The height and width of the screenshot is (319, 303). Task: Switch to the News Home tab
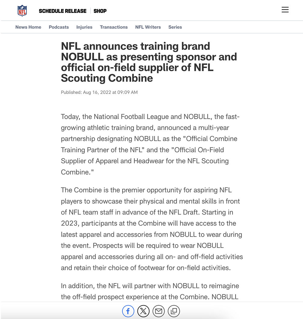(x=28, y=27)
